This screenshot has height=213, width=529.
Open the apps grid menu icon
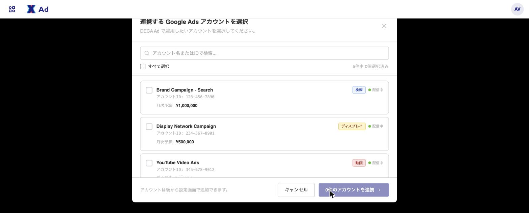(x=12, y=9)
